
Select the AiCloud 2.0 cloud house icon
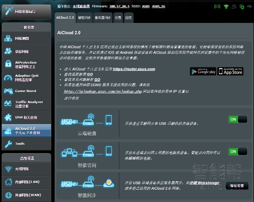[x=8, y=131]
